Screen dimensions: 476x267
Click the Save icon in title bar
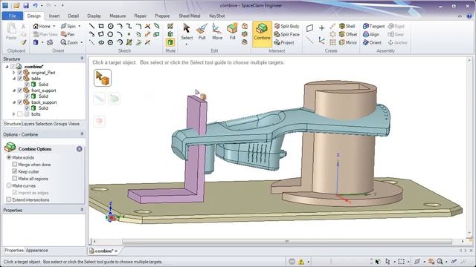(26, 5)
